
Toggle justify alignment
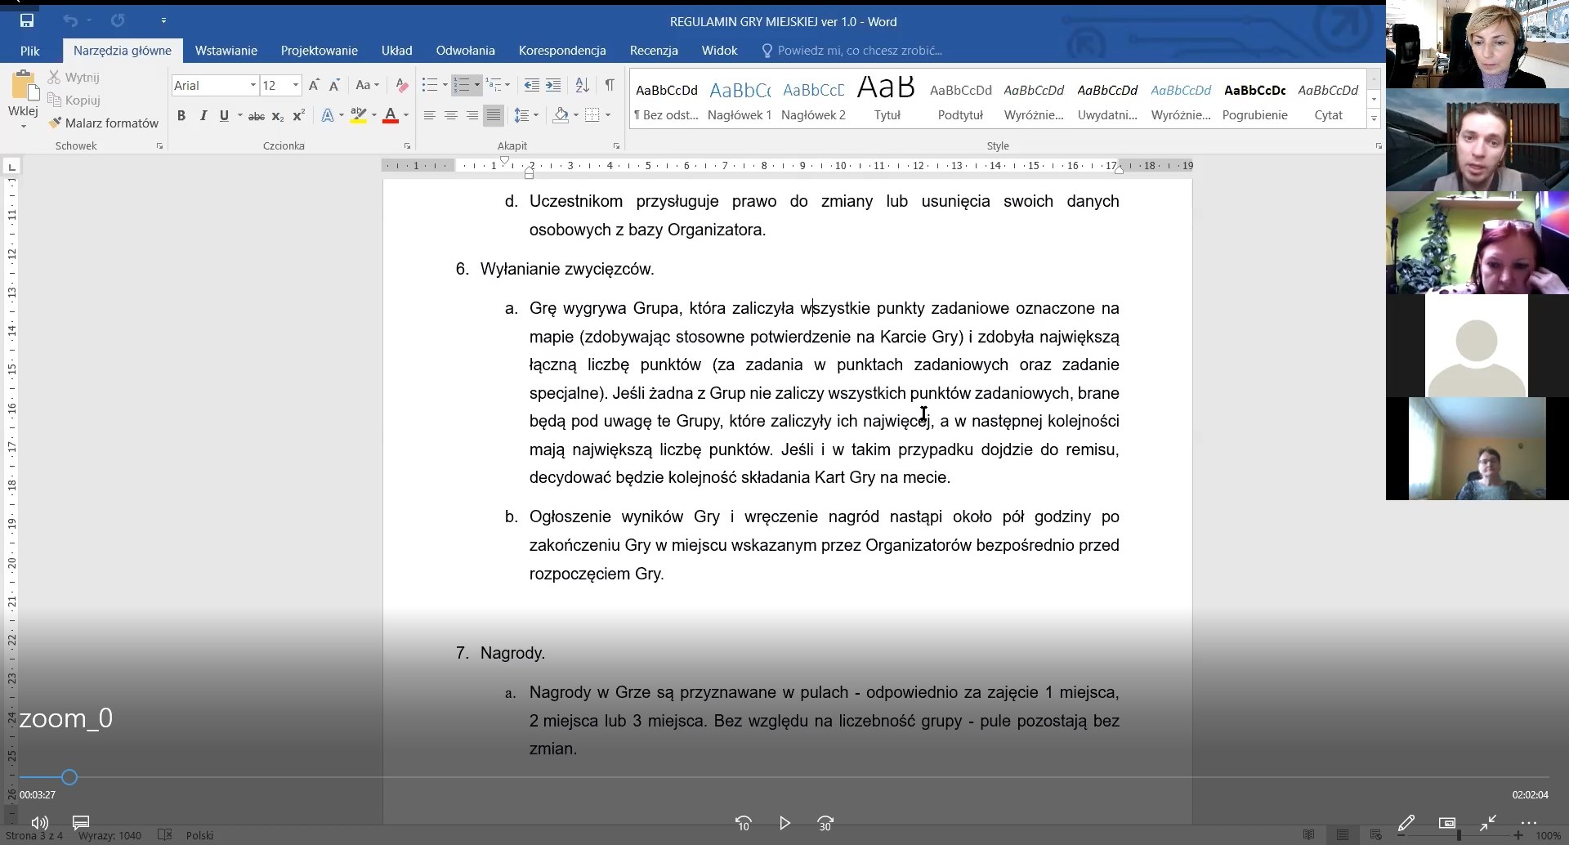point(493,116)
